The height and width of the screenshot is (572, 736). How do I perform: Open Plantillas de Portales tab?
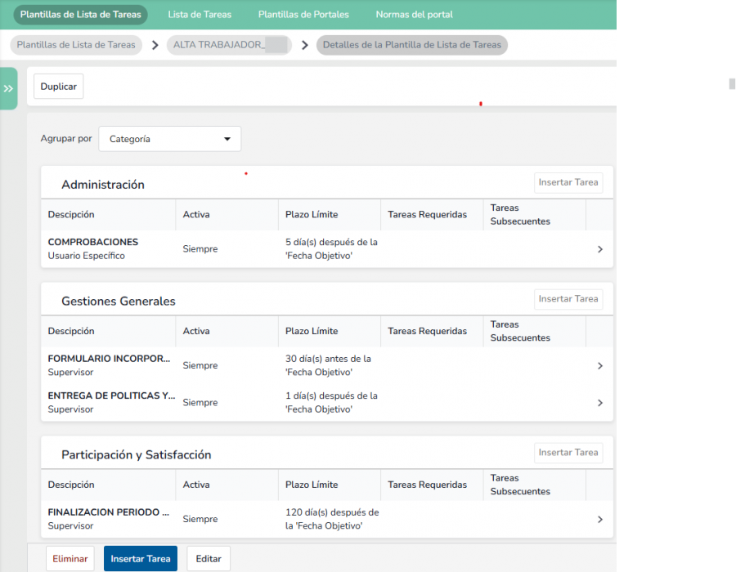303,15
